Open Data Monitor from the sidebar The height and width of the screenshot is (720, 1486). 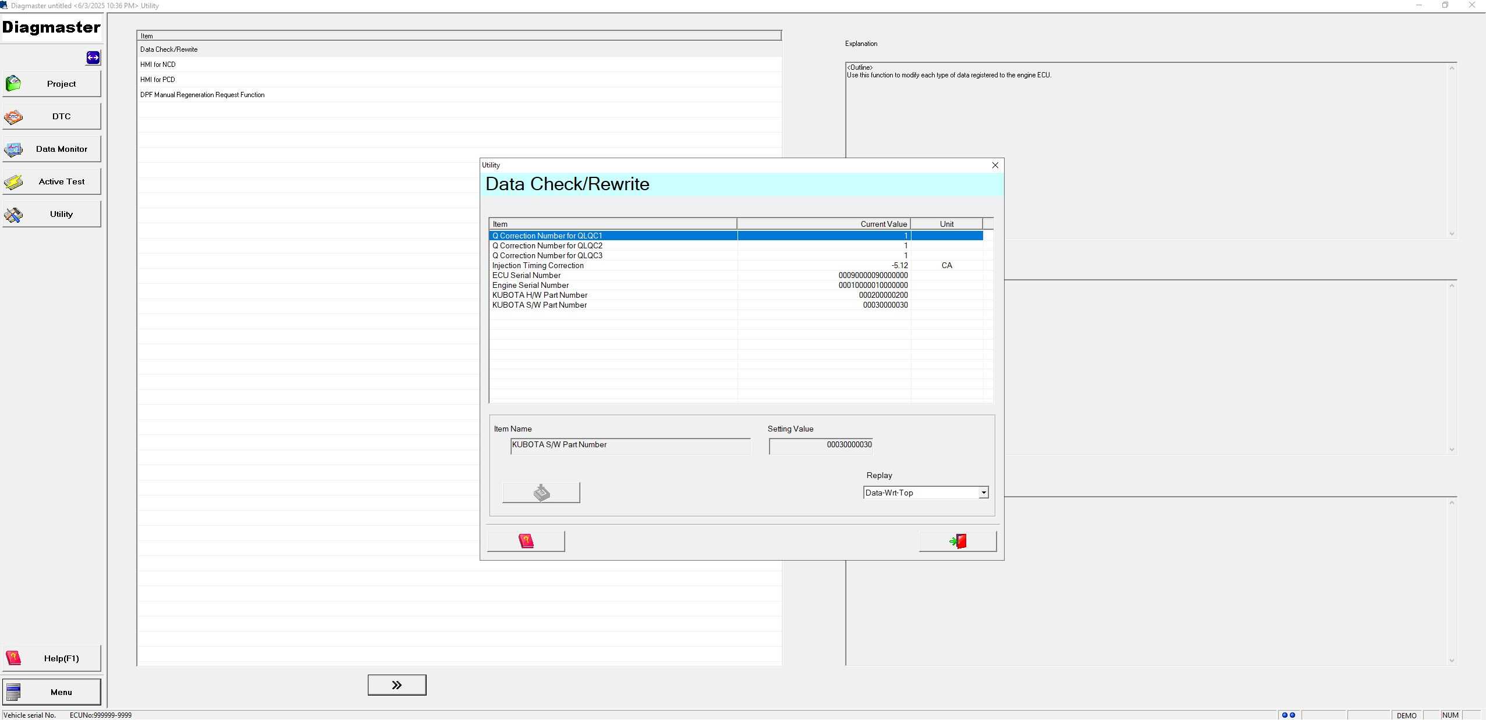tap(52, 149)
